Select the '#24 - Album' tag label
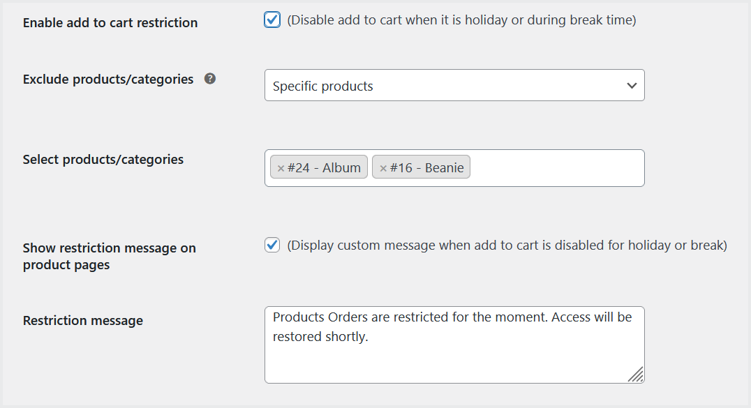Viewport: 751px width, 408px height. coord(324,168)
